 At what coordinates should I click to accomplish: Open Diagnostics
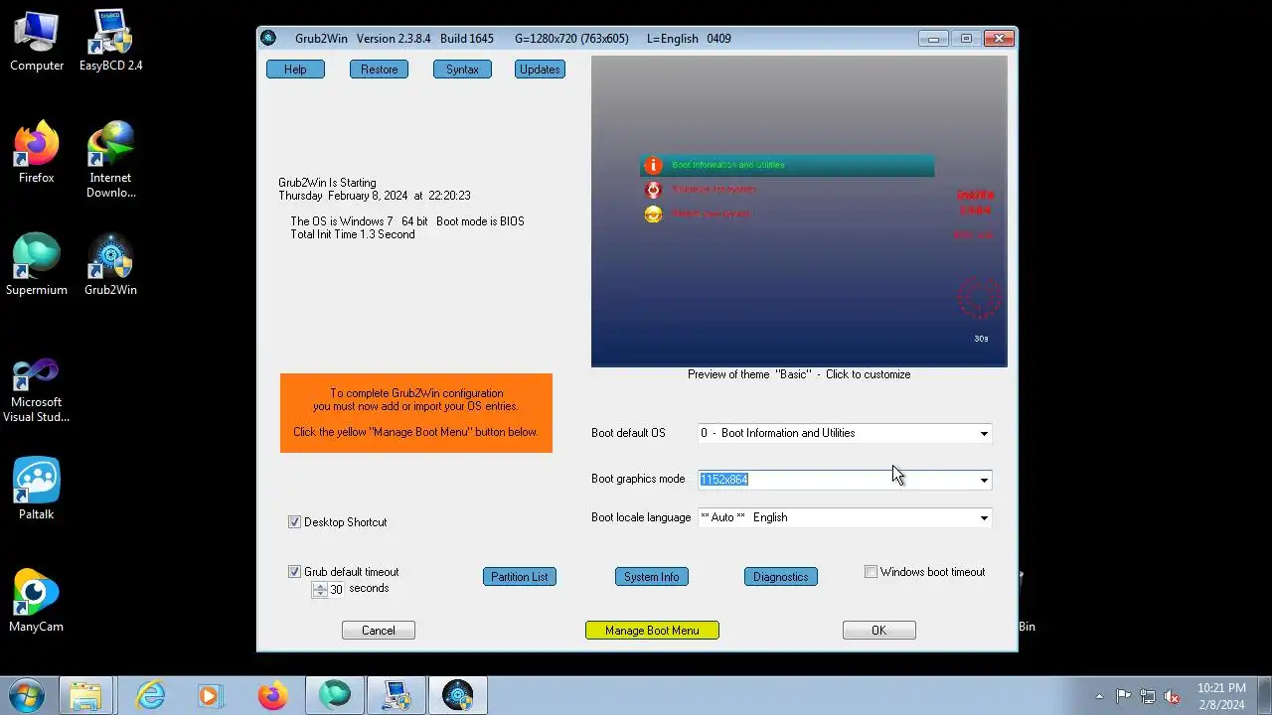[780, 577]
